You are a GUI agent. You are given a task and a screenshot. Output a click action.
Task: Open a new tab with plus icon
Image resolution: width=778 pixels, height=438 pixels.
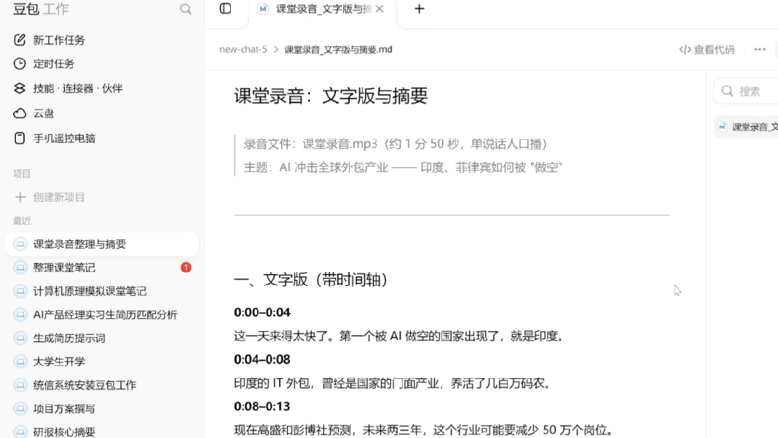click(419, 9)
